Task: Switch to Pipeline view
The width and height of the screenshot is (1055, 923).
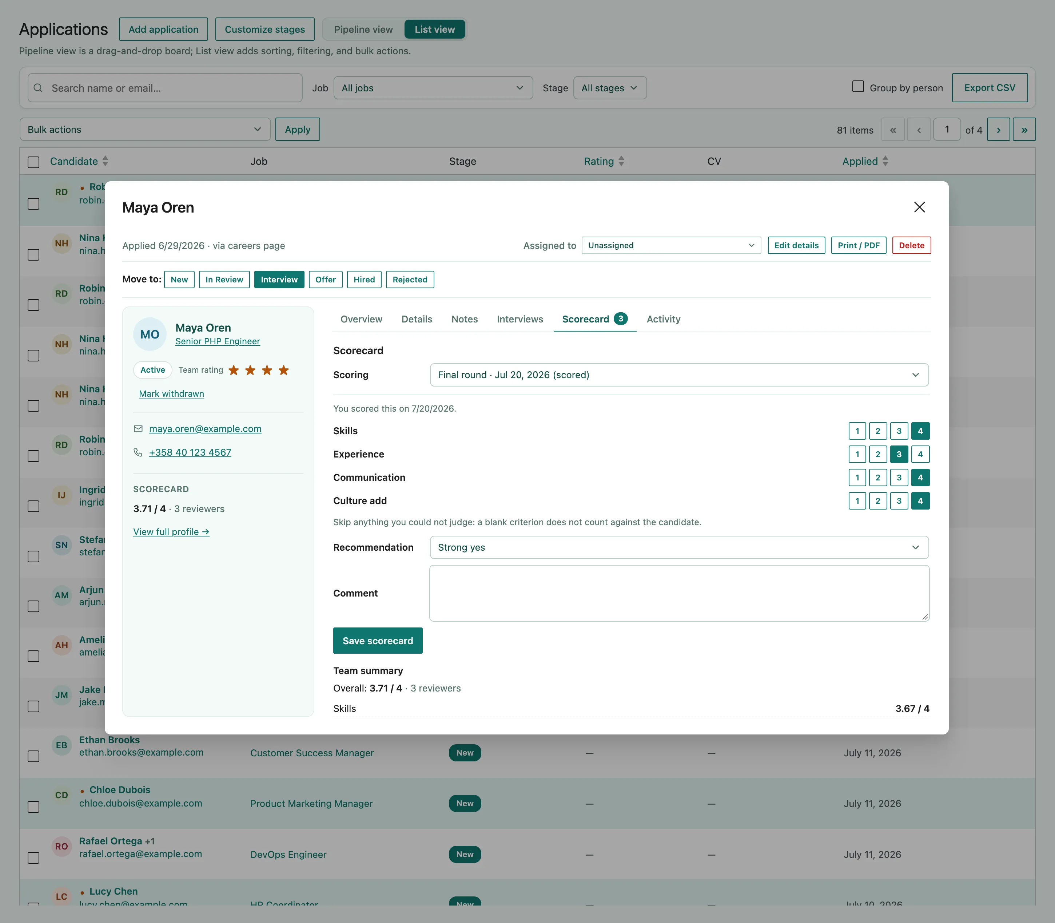Action: (363, 29)
